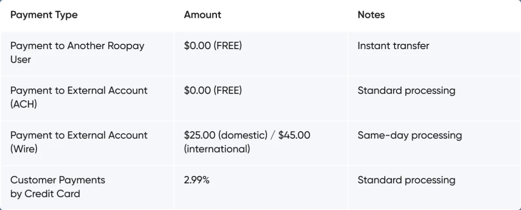
Task: Click the Amount column header
Action: click(202, 15)
